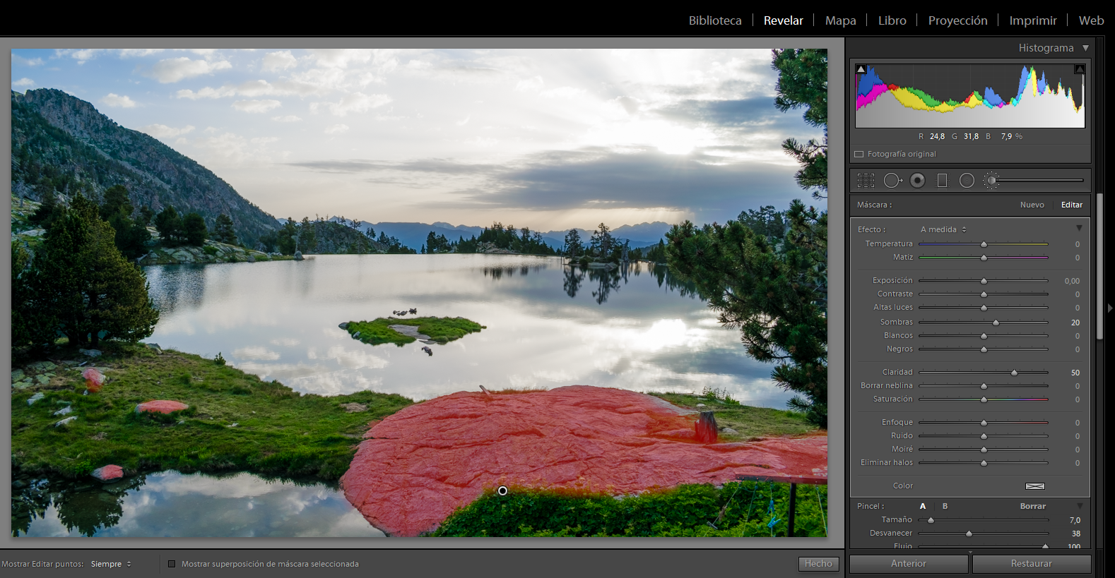This screenshot has width=1115, height=578.
Task: Click the Matiz slider handle
Action: point(984,258)
